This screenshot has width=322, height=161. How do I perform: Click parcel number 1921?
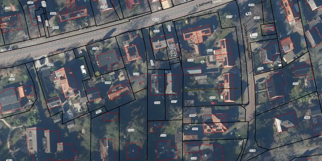point(12,79)
